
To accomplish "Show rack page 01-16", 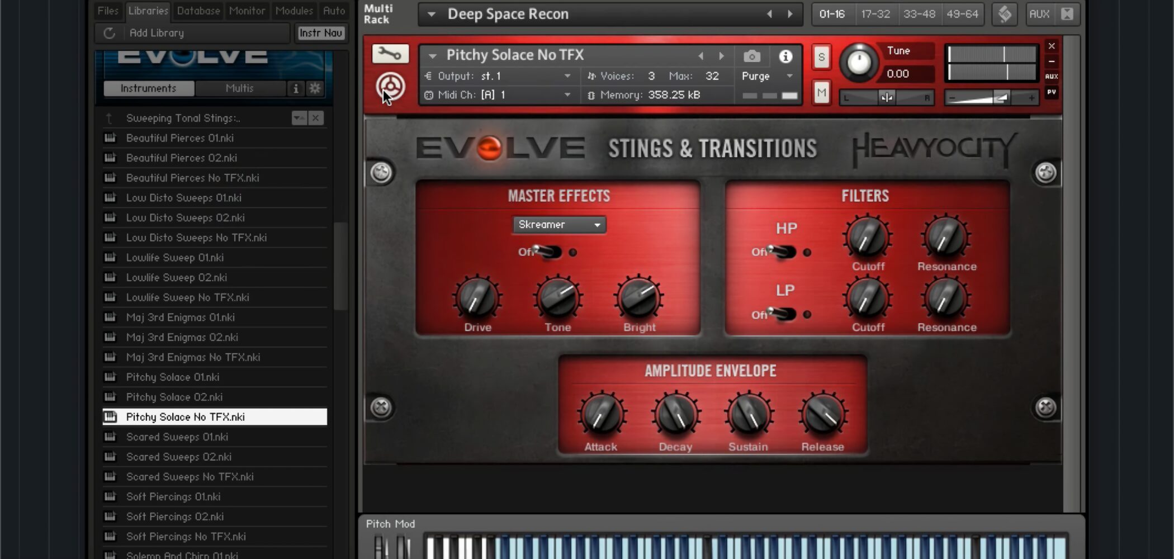I will point(832,14).
